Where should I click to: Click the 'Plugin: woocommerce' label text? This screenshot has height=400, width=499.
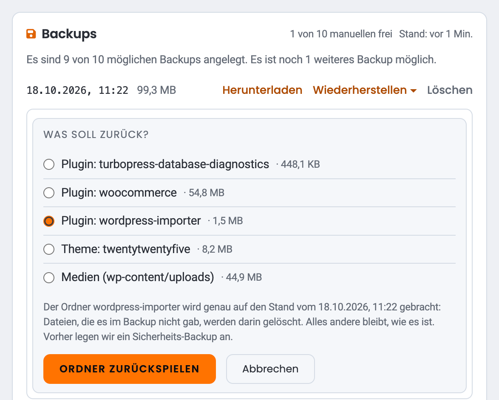pos(119,193)
